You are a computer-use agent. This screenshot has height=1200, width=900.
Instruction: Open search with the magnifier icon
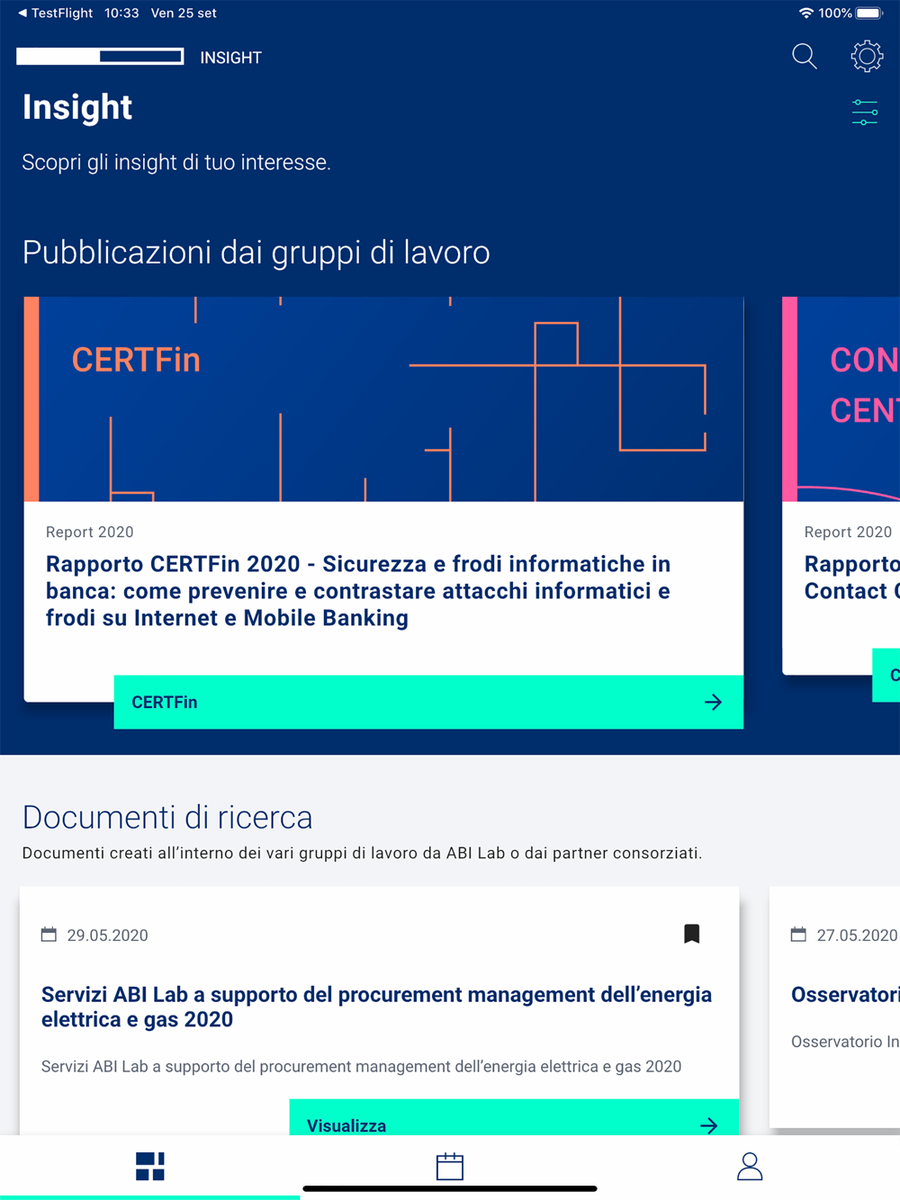click(x=805, y=57)
